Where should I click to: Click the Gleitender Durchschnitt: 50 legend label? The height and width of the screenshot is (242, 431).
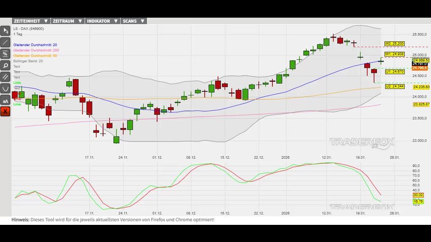click(x=35, y=55)
